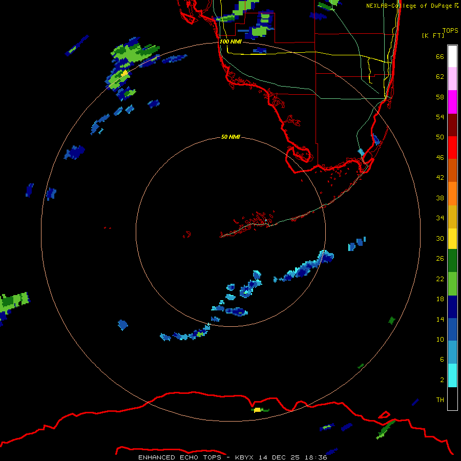Click the 10 legend scale value
Viewport: 461px width, 461px height.
pyautogui.click(x=440, y=339)
